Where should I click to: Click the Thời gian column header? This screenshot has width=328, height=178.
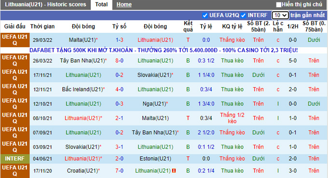point(42,27)
